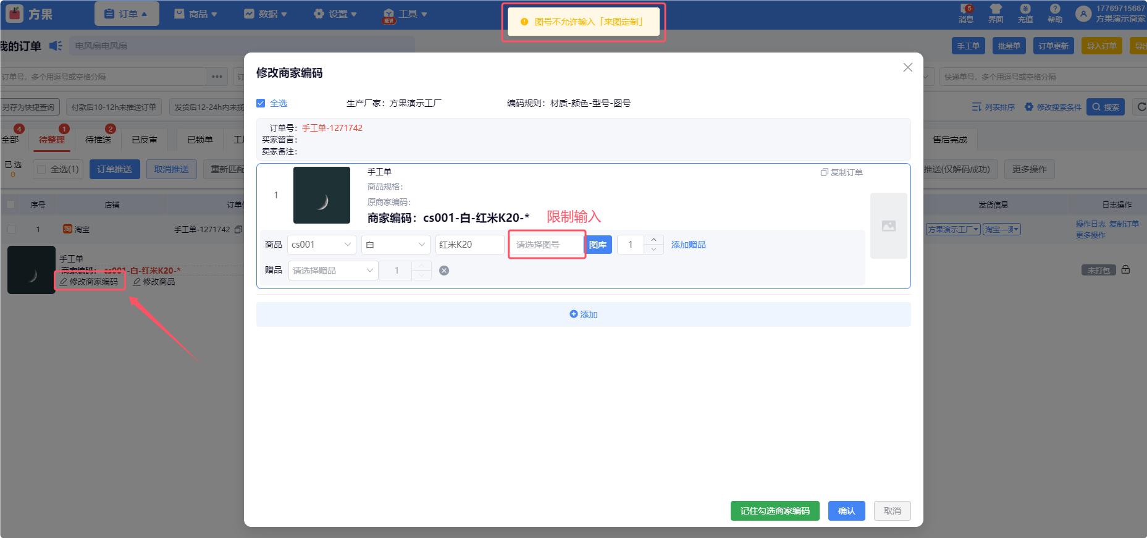Toggle the table header select-all checkbox
This screenshot has width=1147, height=538.
point(11,204)
